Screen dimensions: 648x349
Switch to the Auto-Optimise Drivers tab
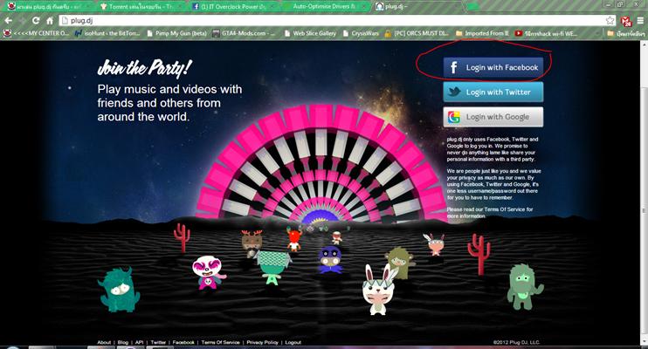pyautogui.click(x=326, y=7)
